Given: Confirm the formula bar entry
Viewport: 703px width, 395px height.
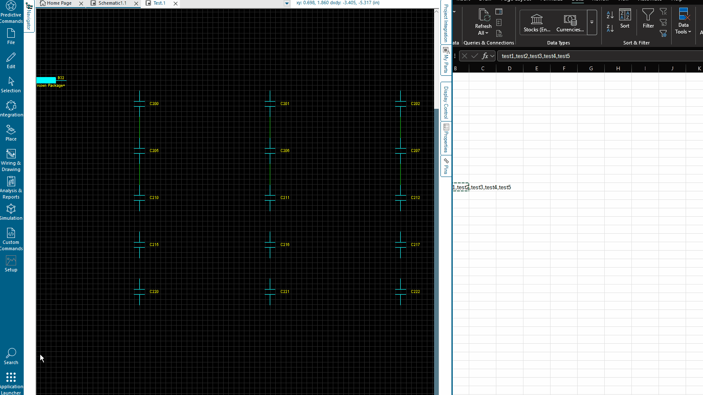Looking at the screenshot, I should pos(475,56).
